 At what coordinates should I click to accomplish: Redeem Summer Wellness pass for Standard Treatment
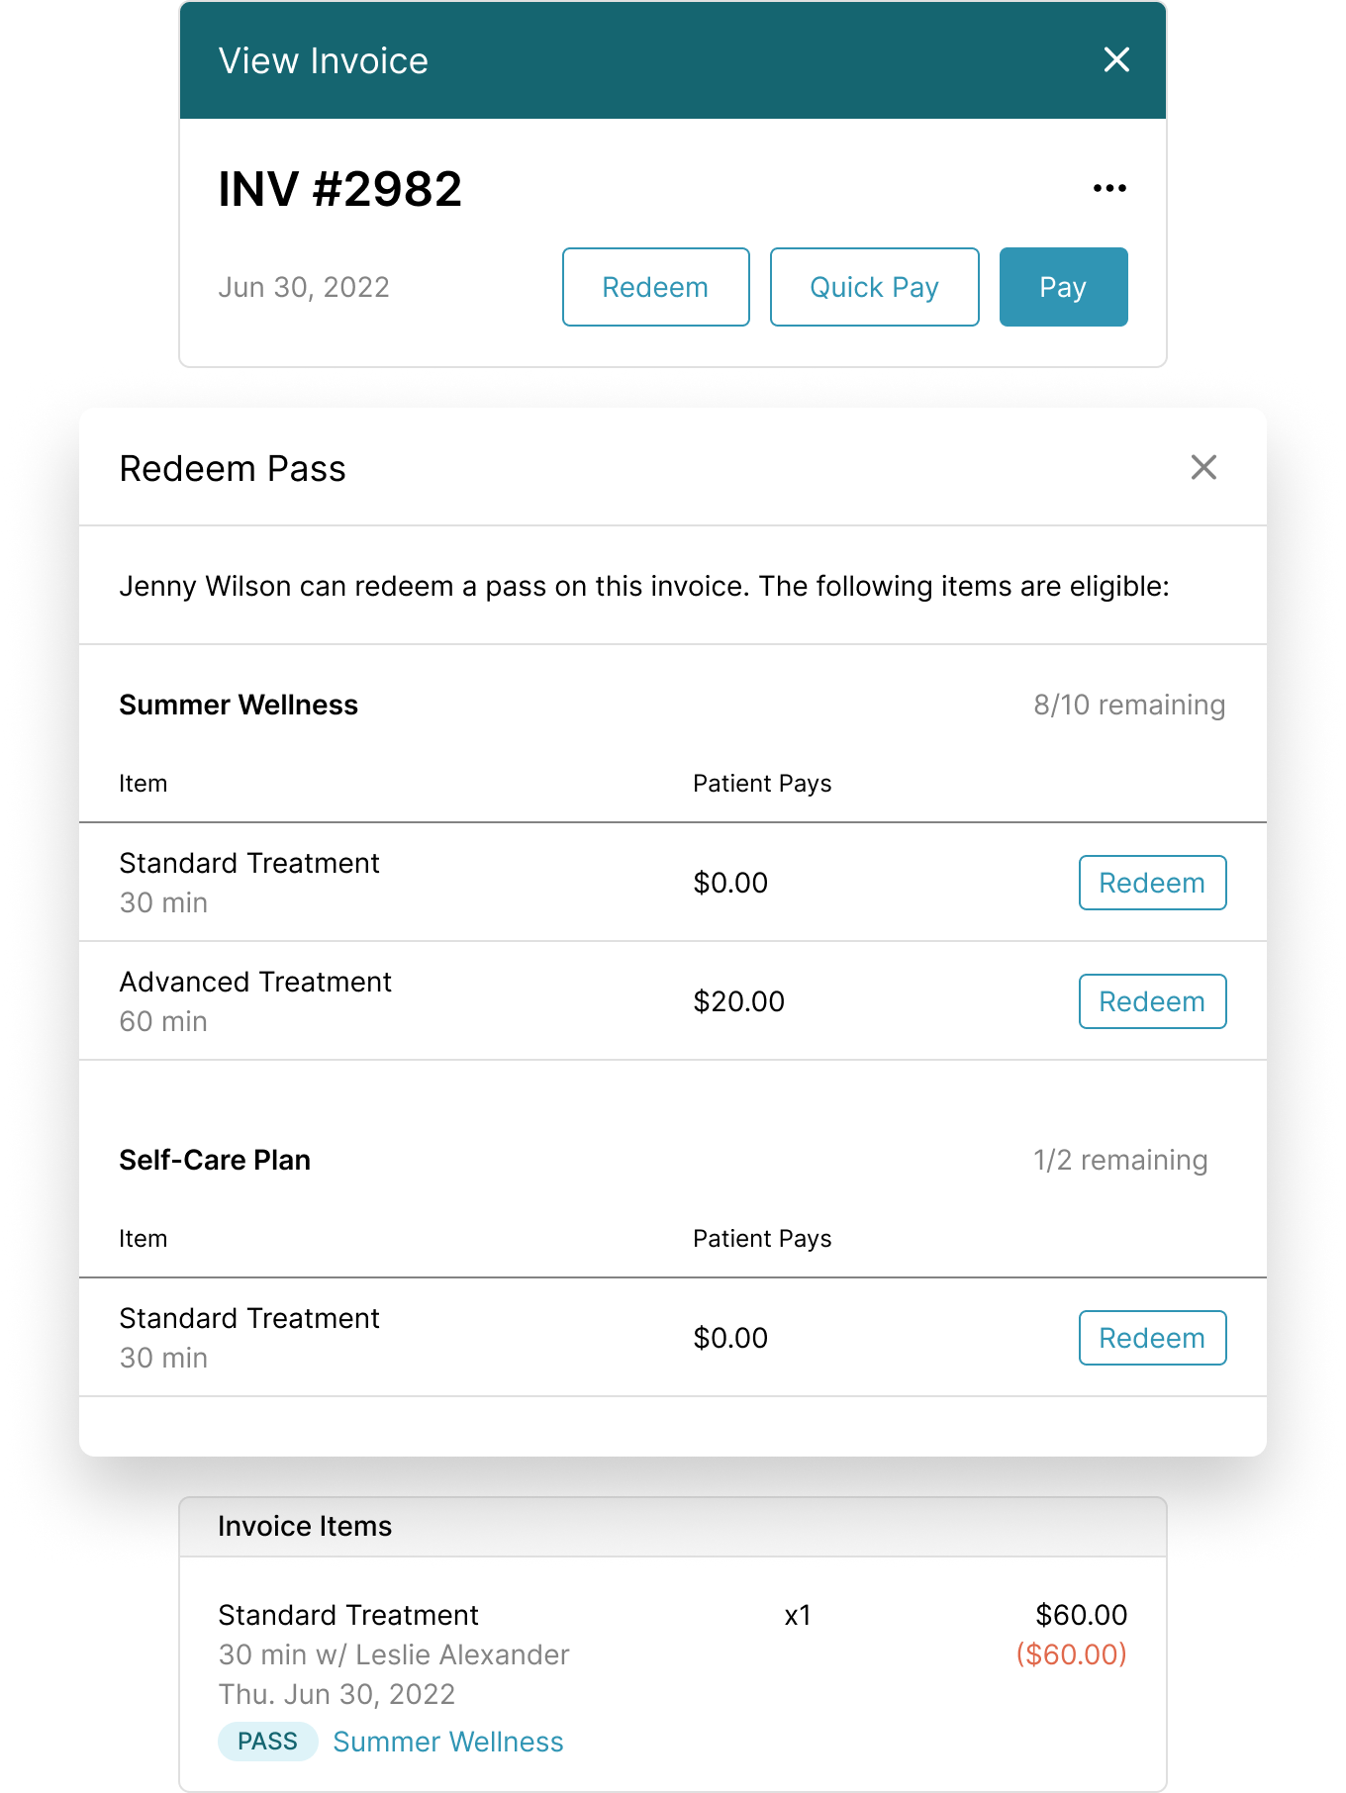pos(1152,883)
